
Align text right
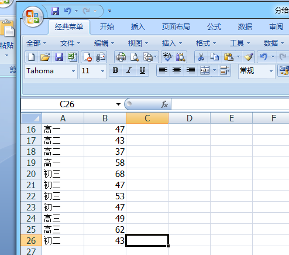coord(191,70)
